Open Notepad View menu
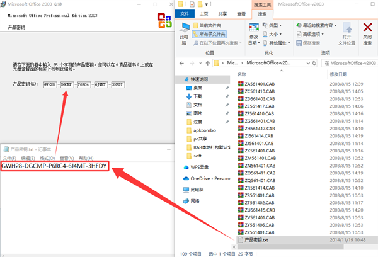Image resolution: width=378 pixels, height=257 pixels. (67, 158)
